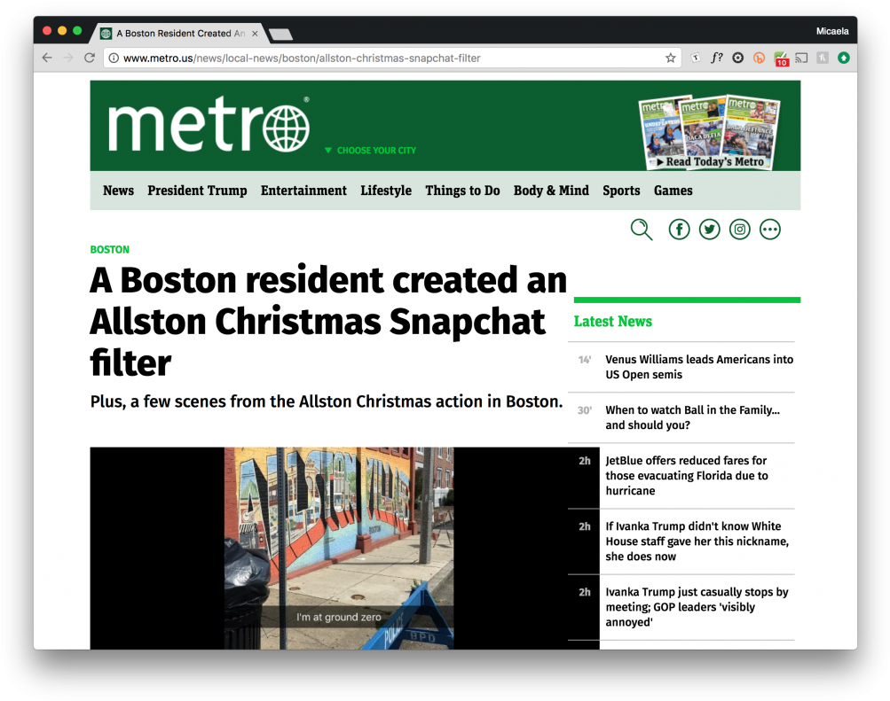Click the subheading about Allston Christmas scenes

[x=327, y=401]
